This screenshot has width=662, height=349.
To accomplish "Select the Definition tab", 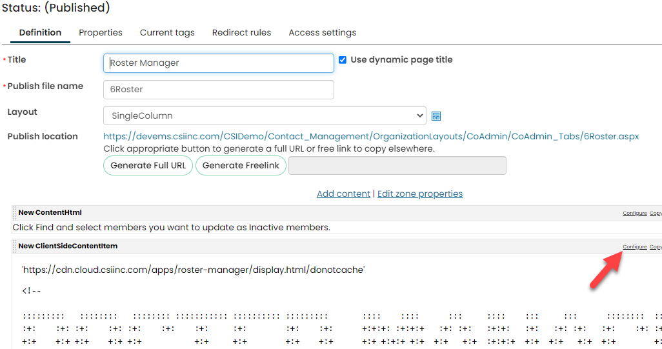I will (x=40, y=32).
